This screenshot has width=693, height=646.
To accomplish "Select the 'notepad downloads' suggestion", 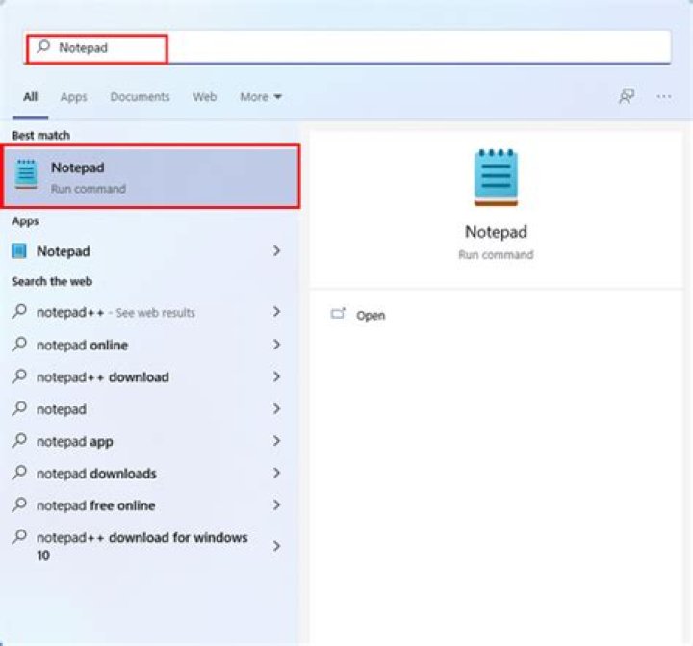I will tap(148, 473).
